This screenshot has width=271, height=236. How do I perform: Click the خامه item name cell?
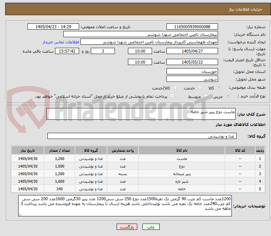tap(182, 189)
